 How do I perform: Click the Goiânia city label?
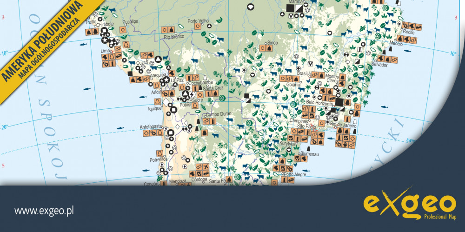point(294,84)
